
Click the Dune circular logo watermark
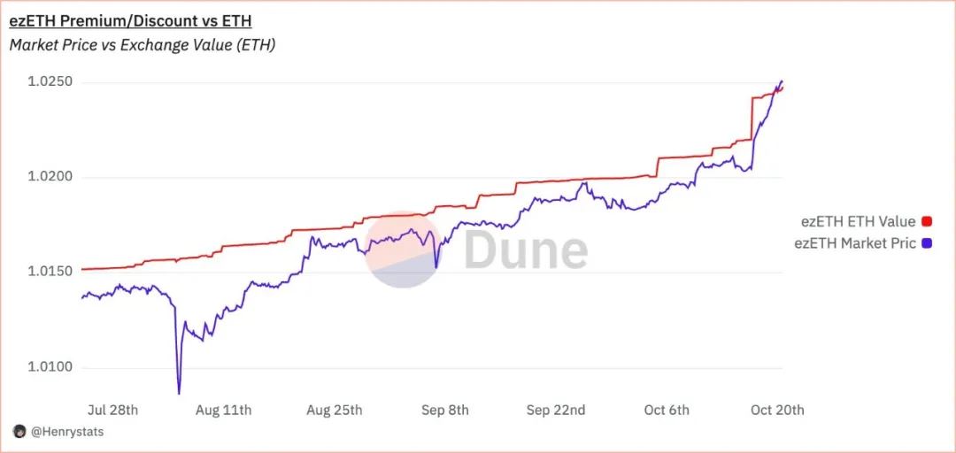(x=403, y=250)
